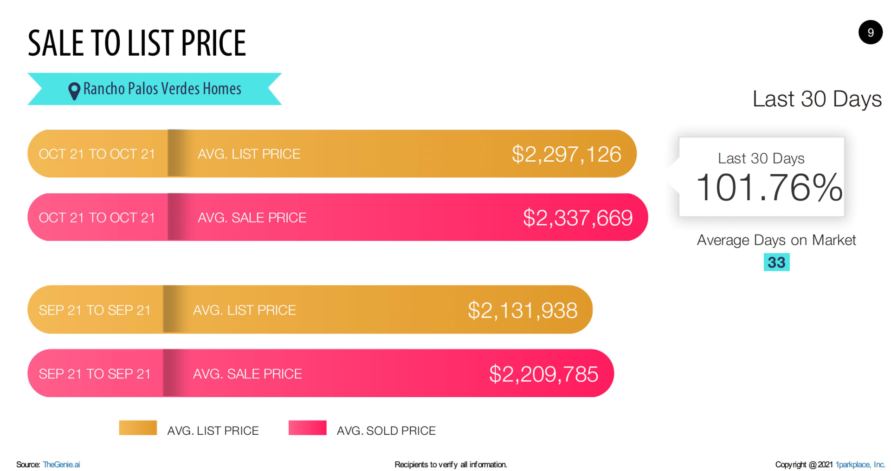Click the October average sale price $2,337,669

point(578,218)
